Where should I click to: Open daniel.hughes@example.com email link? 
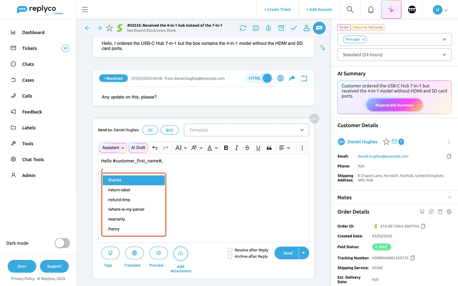383,156
